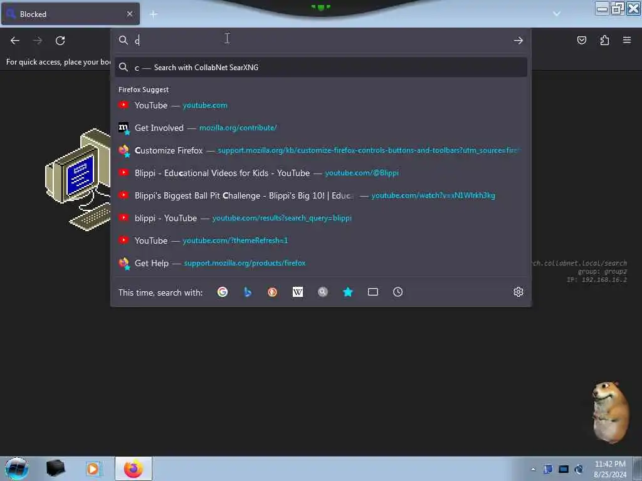Search this time with Wikipedia icon
This screenshot has height=481, width=642.
(298, 292)
